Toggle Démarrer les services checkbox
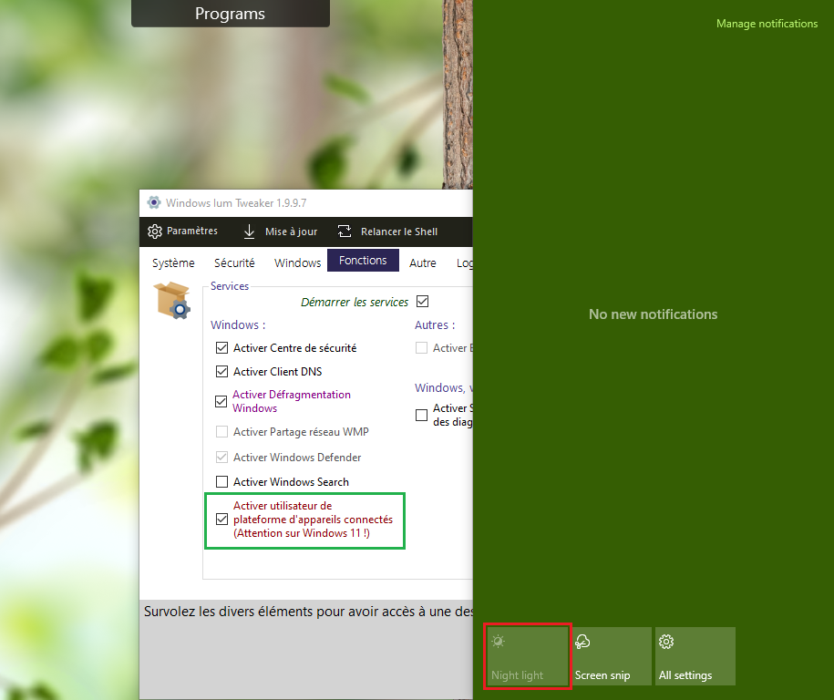This screenshot has height=700, width=834. [422, 301]
